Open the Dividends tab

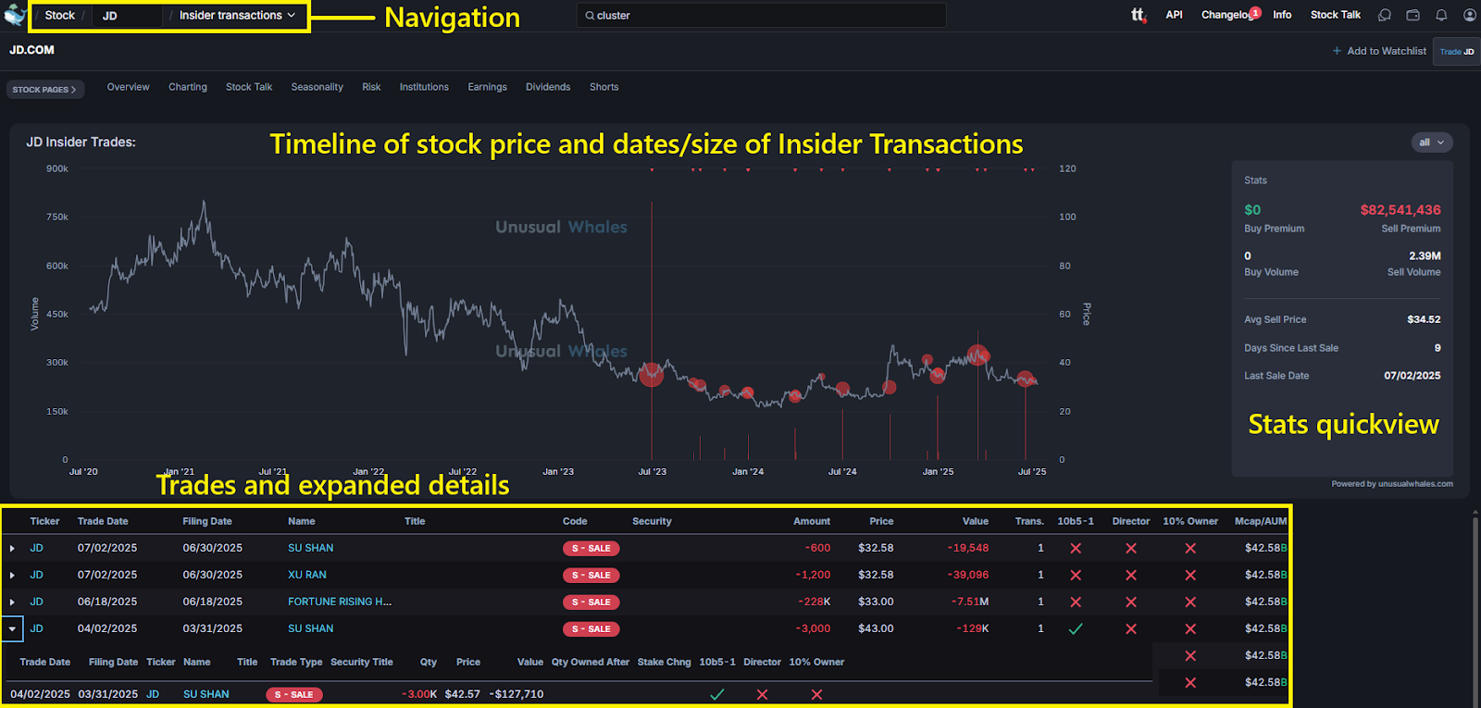pyautogui.click(x=548, y=87)
